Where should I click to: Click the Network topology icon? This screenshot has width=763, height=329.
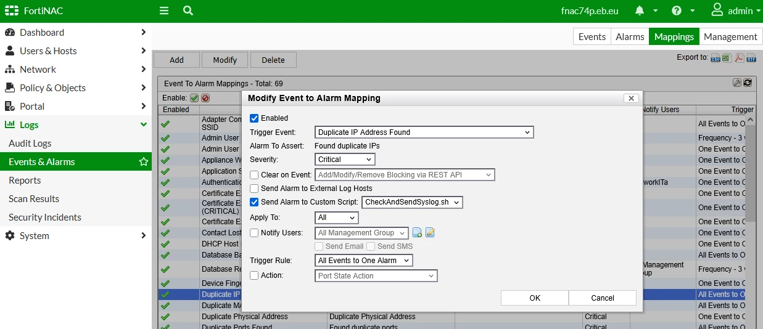tap(10, 69)
